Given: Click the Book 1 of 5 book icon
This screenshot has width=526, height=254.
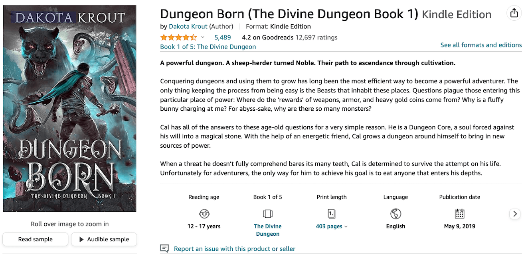Looking at the screenshot, I should (x=268, y=214).
